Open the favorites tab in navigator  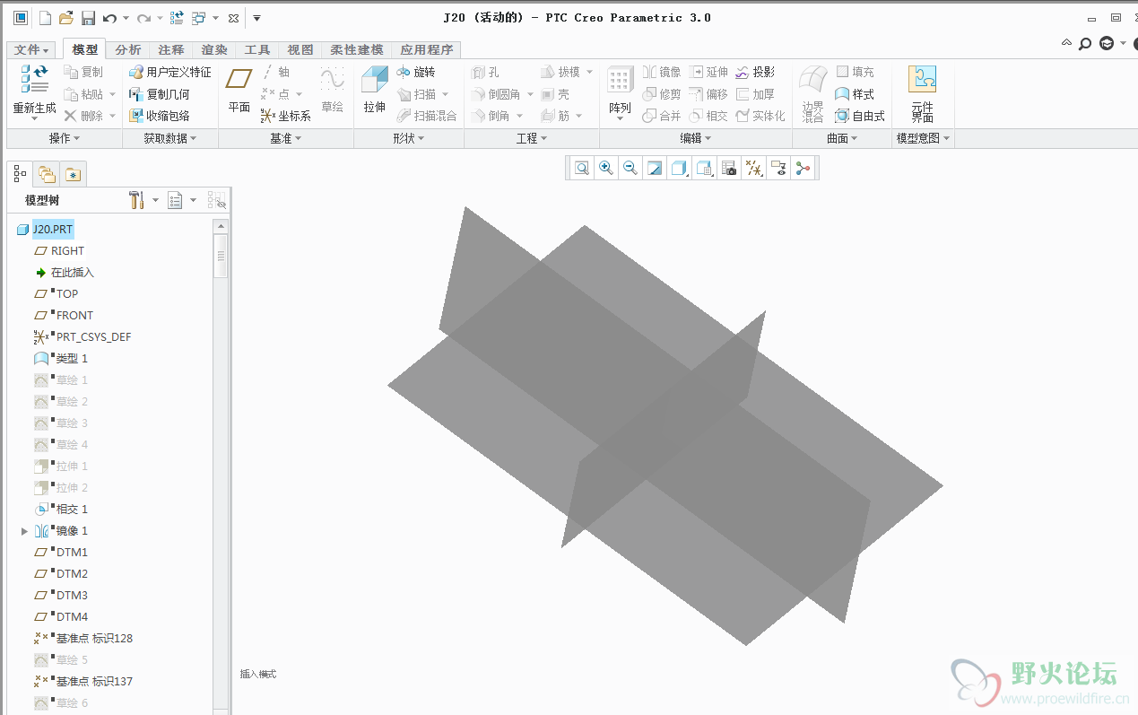tap(73, 174)
